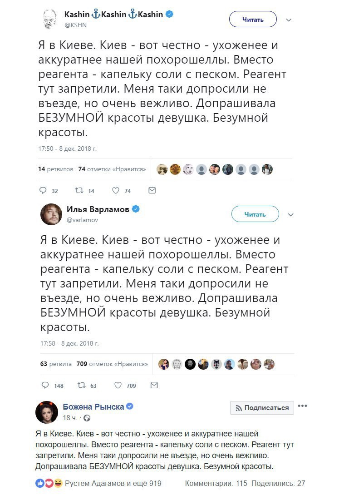View 14 ретвитов list on Kashin tweet
Screen dimensions: 344x495
(55, 169)
